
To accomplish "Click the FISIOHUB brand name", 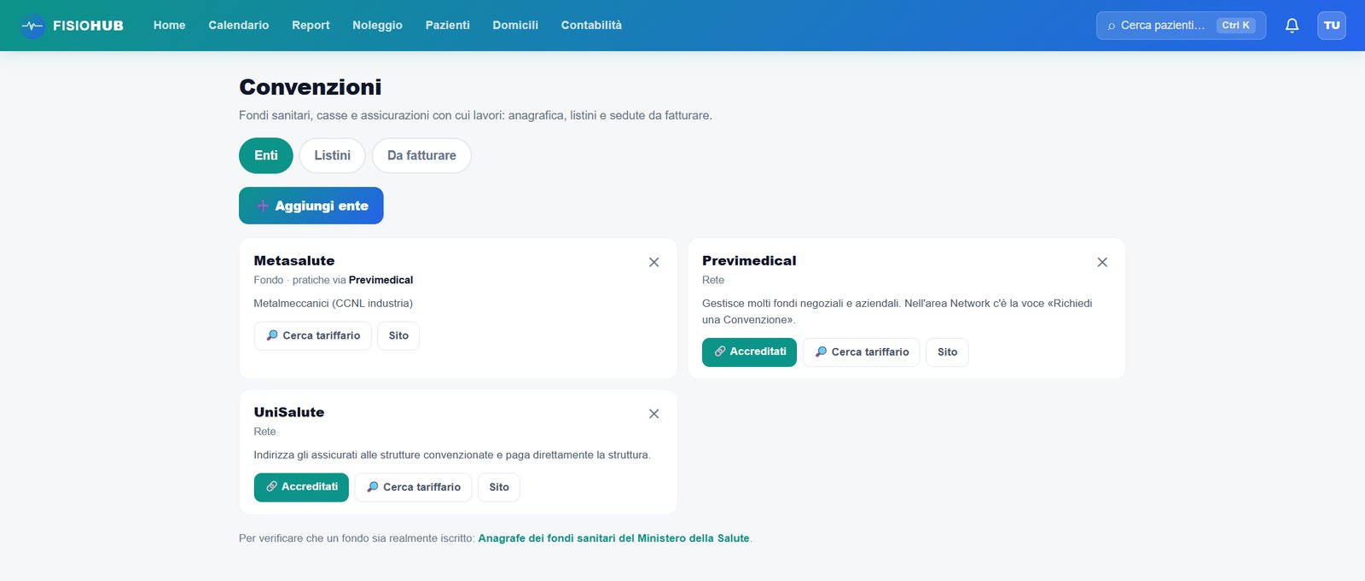I will click(88, 26).
